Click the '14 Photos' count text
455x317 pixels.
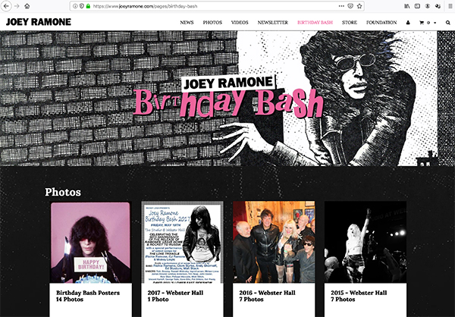(x=70, y=300)
